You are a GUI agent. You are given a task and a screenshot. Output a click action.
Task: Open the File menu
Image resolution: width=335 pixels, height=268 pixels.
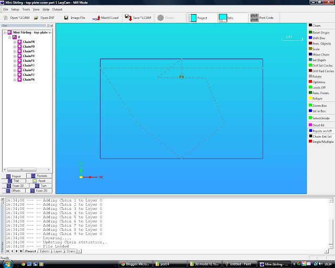[x=6, y=9]
